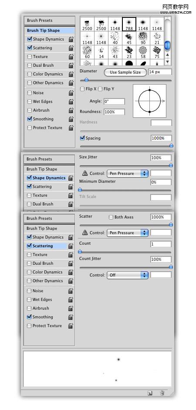The image size is (196, 410).
Task: Click the Count Jitter slider handle
Action: click(171, 267)
